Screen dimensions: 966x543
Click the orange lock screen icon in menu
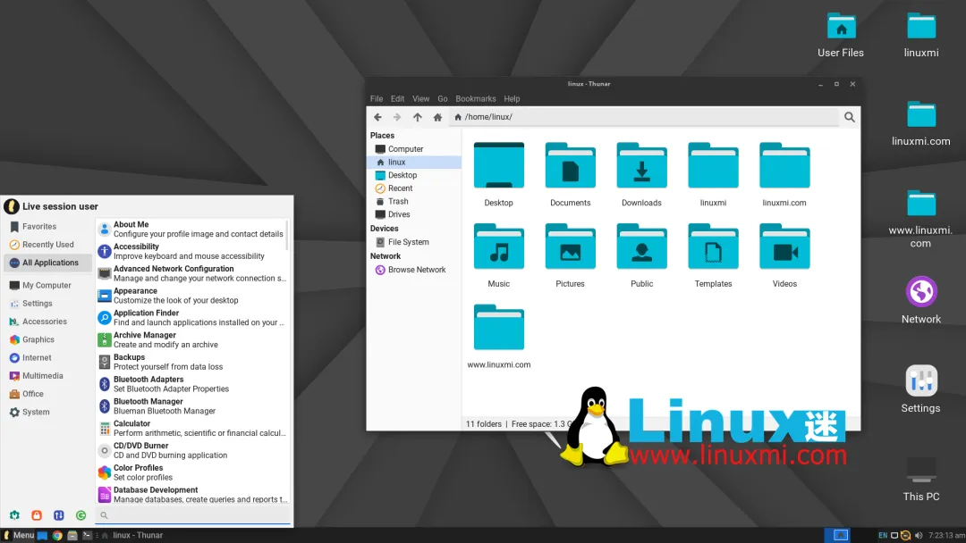coord(37,515)
